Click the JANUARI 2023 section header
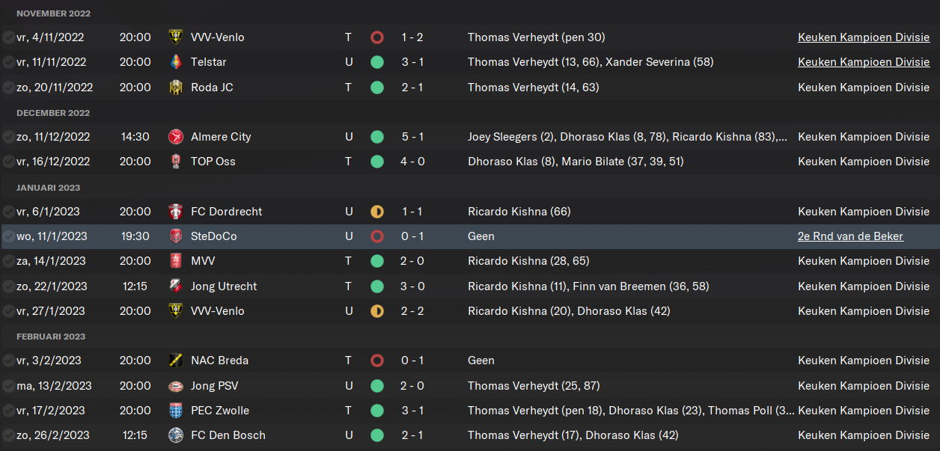 coord(48,188)
